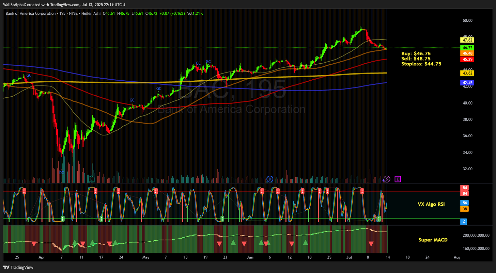Click the 50.00 price axis label
The height and width of the screenshot is (273, 496).
click(467, 20)
